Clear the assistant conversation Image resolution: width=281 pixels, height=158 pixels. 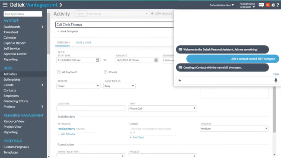click(276, 74)
